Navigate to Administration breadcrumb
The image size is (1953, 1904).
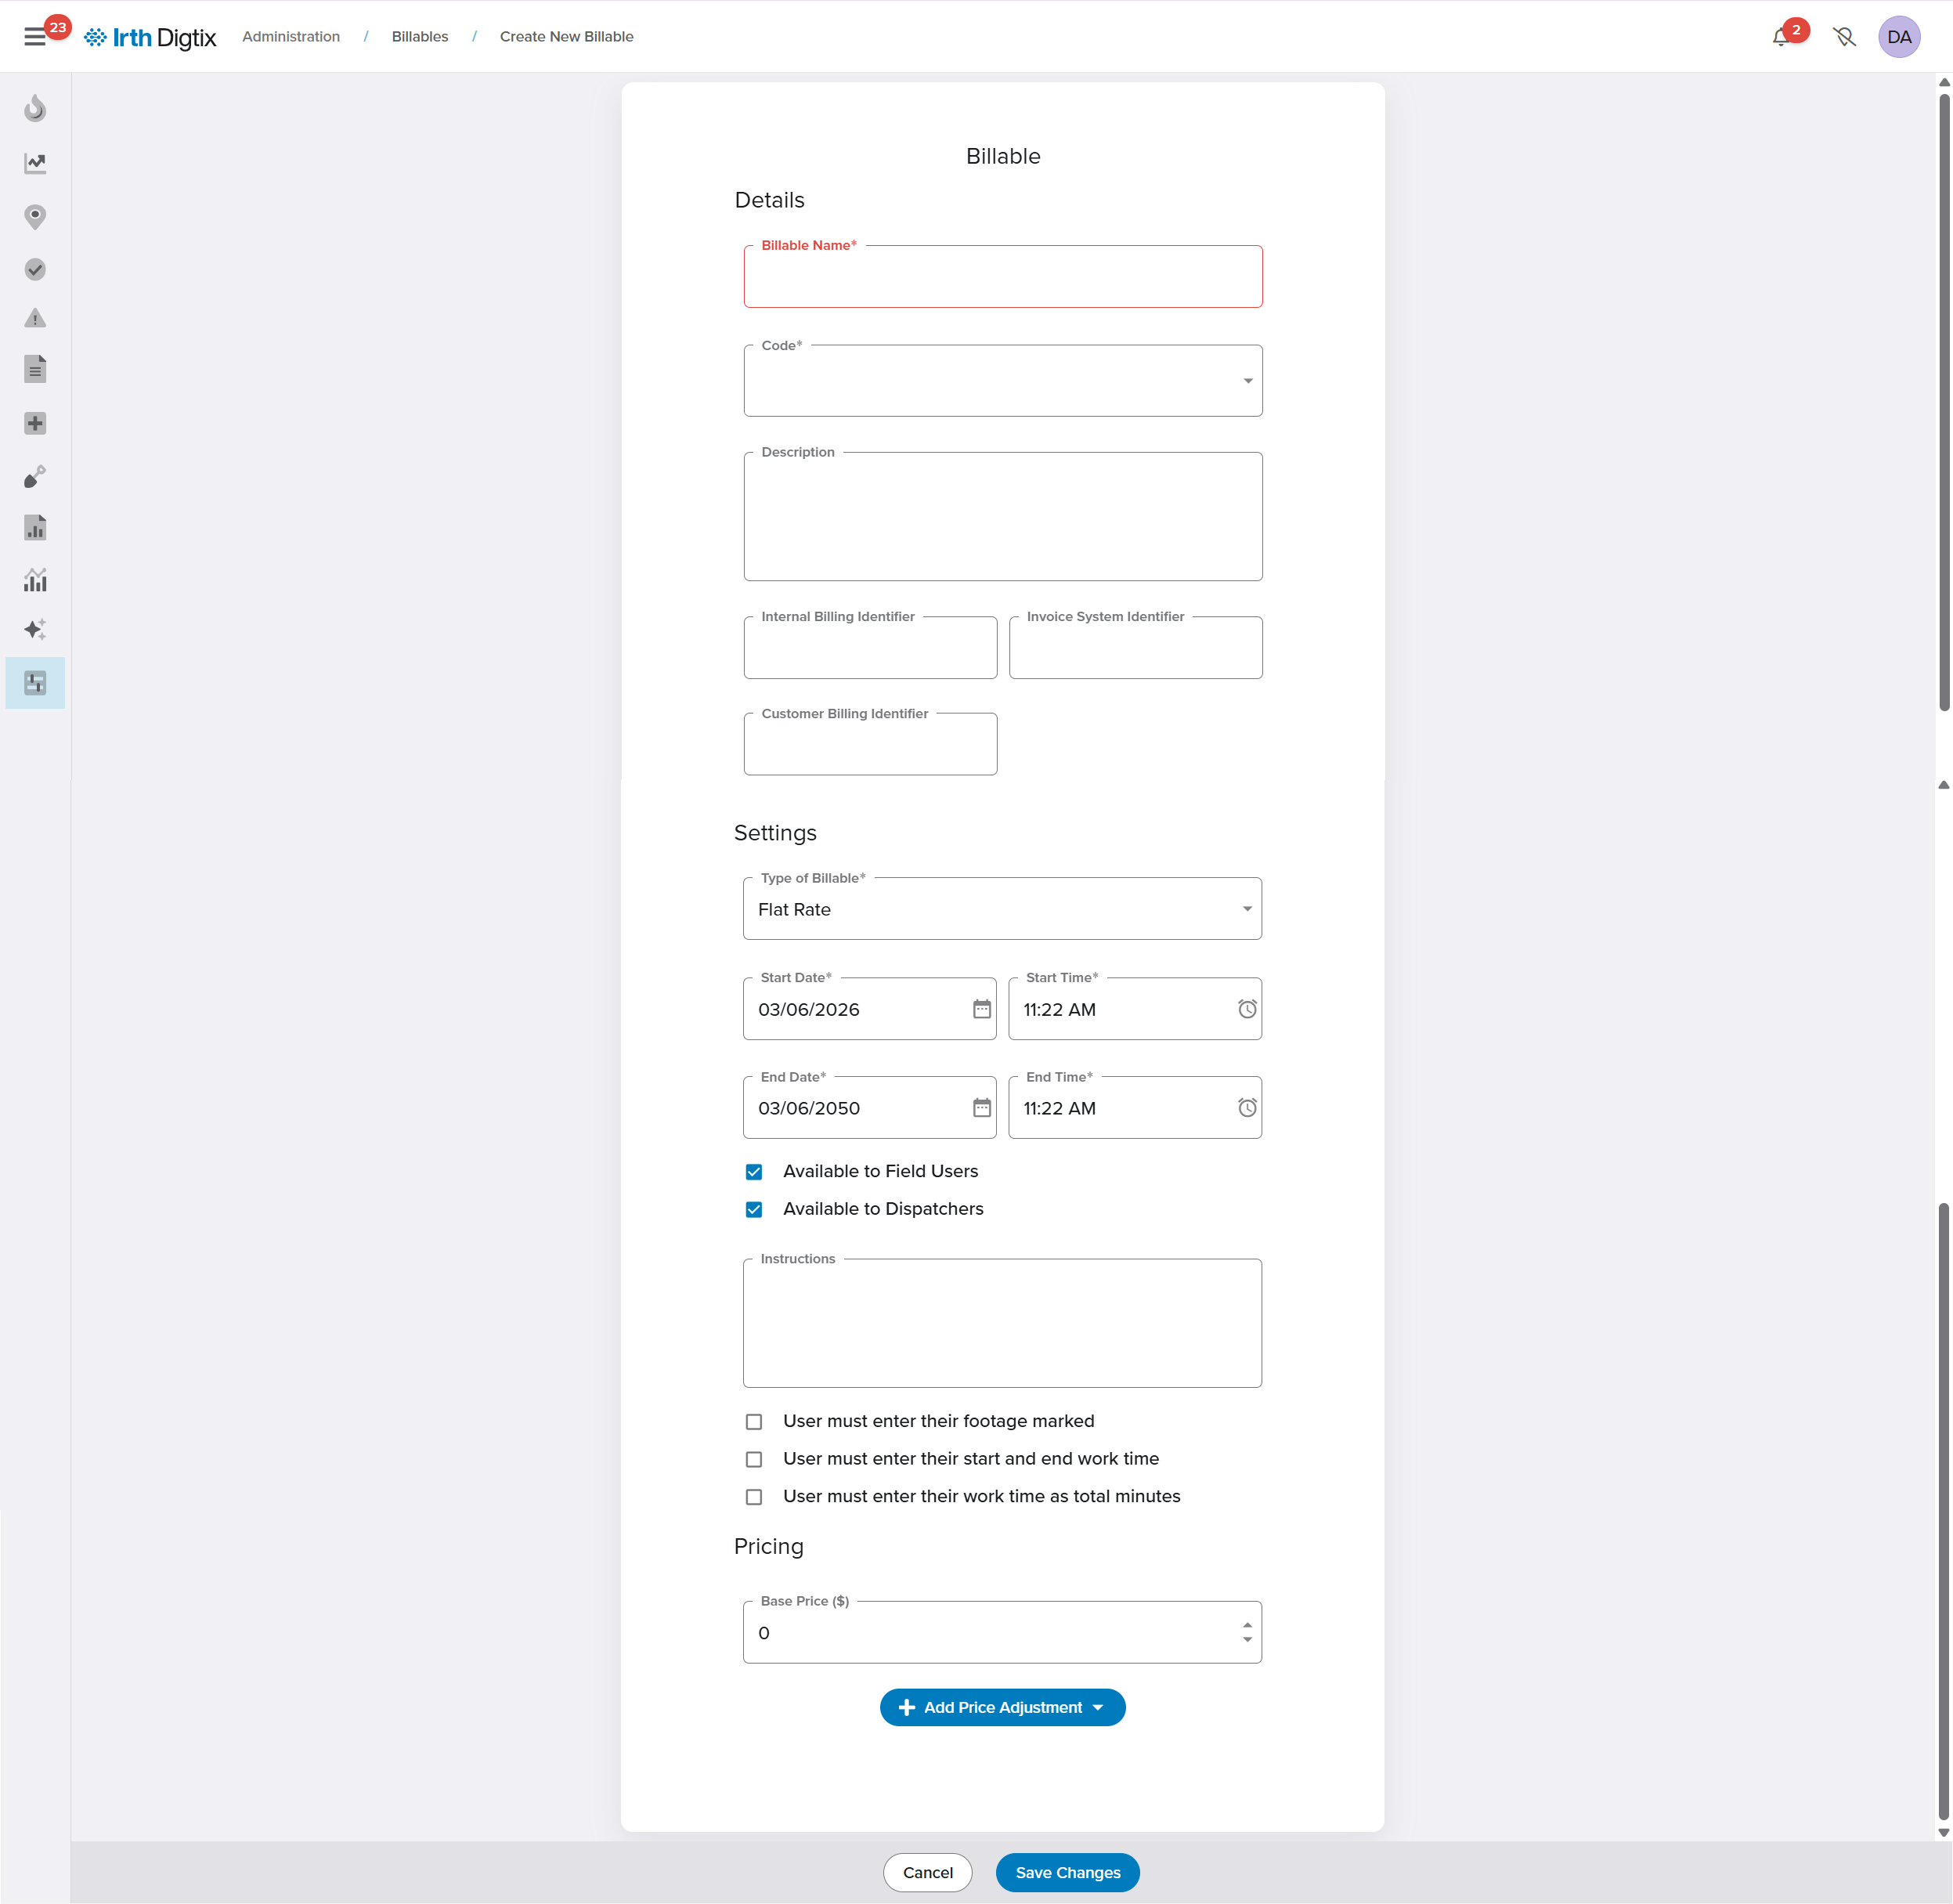(x=291, y=37)
